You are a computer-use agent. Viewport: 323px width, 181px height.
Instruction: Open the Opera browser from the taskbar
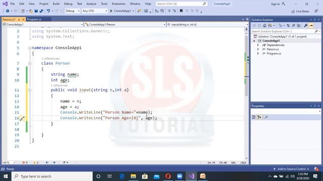pyautogui.click(x=168, y=176)
